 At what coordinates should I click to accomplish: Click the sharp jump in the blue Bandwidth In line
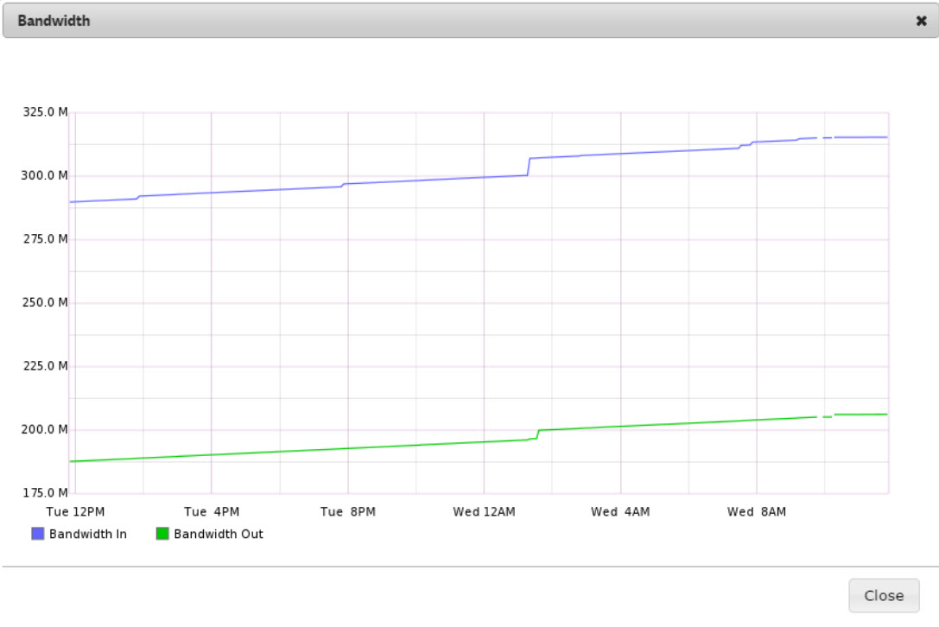coord(529,167)
